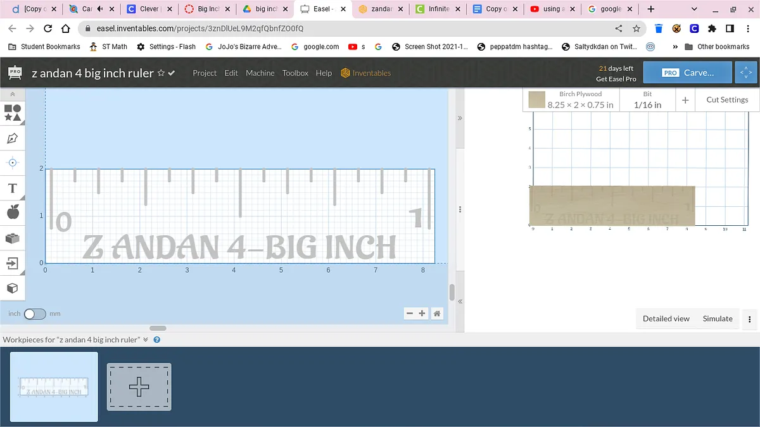The image size is (760, 427).
Task: Star the project as favorite
Action: [x=161, y=73]
